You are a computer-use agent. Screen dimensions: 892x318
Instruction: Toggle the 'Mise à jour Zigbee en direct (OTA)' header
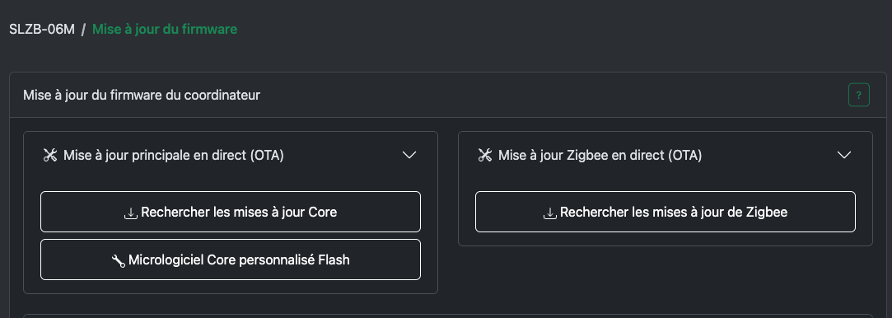[665, 156]
